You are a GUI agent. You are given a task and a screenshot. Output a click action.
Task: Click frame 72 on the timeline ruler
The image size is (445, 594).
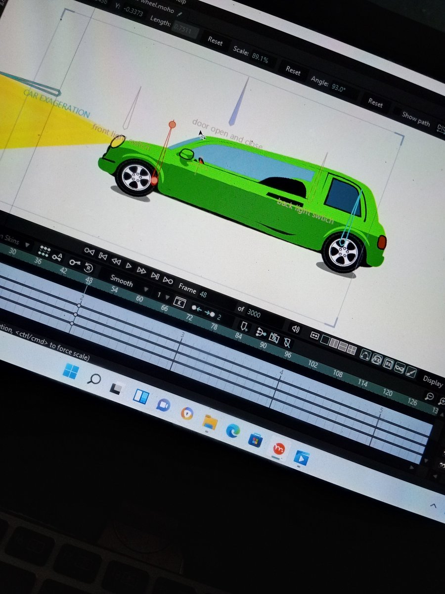[189, 317]
